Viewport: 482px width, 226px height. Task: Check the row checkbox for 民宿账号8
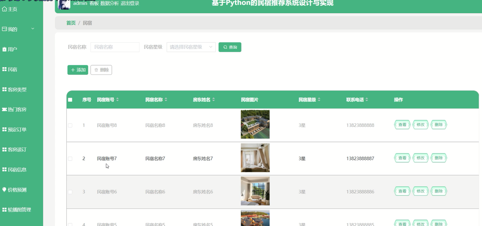tap(70, 125)
